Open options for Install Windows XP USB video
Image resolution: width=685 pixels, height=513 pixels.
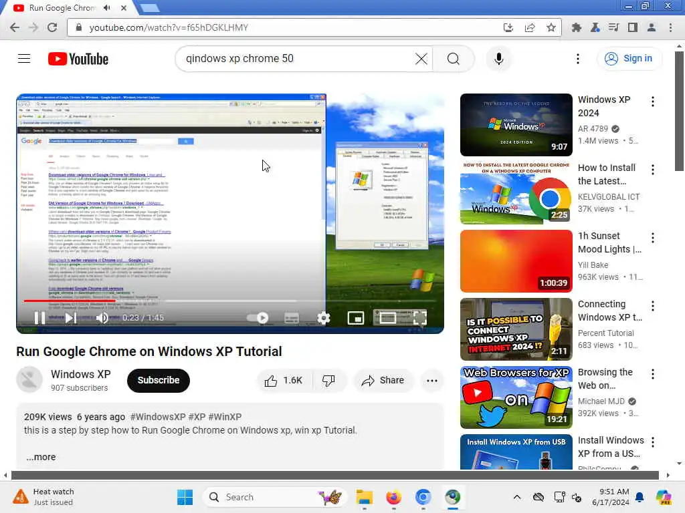tap(653, 442)
